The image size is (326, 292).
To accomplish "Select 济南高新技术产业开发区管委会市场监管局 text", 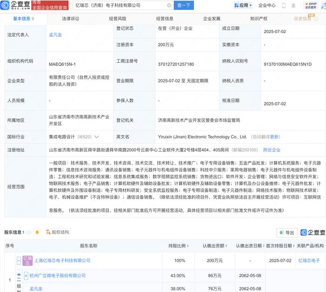I will pos(199,120).
